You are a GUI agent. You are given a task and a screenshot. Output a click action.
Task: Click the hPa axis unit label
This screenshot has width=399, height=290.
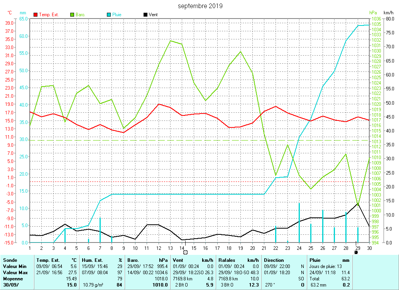tap(372, 13)
